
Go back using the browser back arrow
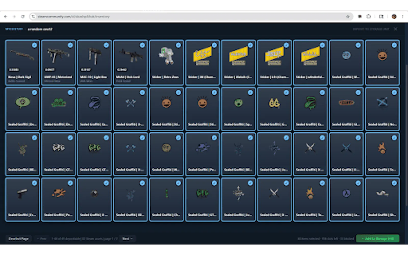[6, 17]
